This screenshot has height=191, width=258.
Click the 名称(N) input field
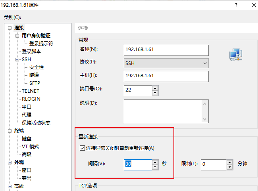tap(166, 50)
